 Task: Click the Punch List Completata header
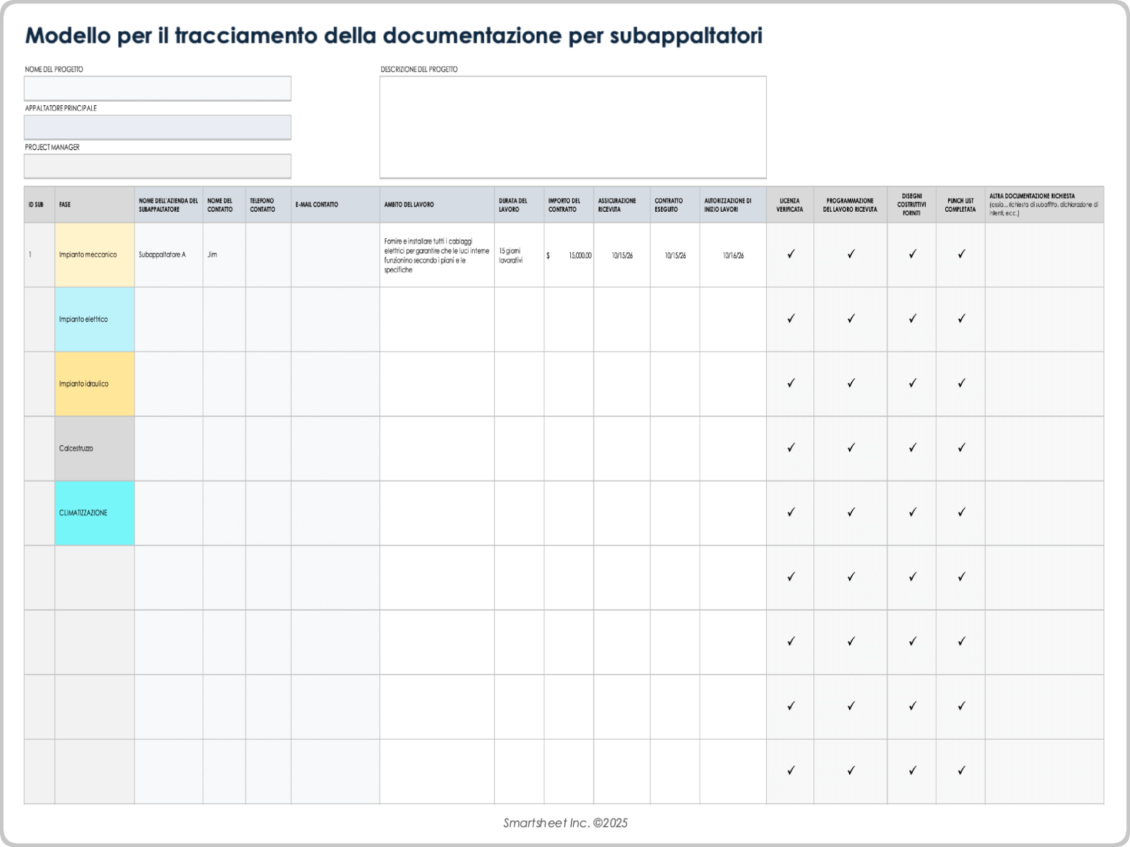coord(960,205)
